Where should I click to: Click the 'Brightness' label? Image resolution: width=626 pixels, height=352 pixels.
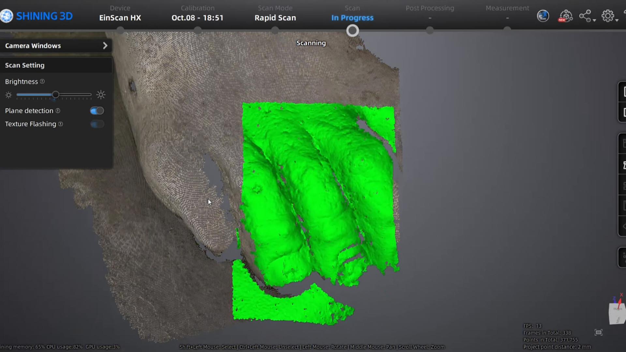click(x=22, y=81)
